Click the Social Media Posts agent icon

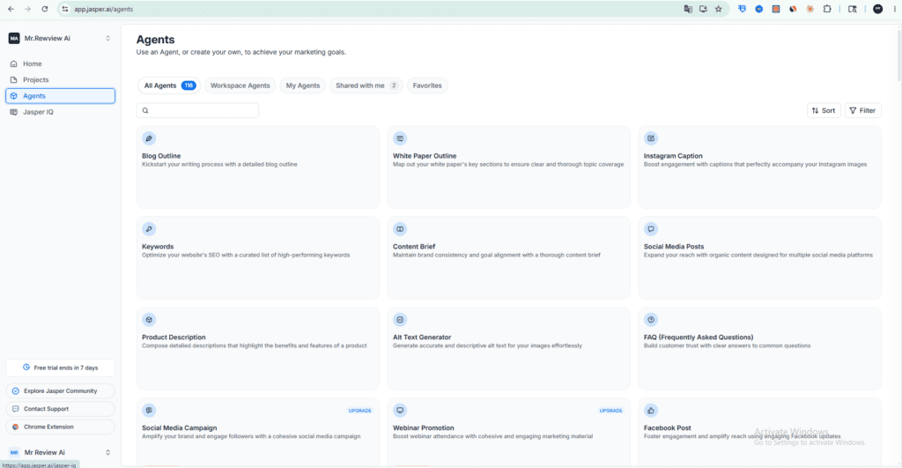pos(651,229)
